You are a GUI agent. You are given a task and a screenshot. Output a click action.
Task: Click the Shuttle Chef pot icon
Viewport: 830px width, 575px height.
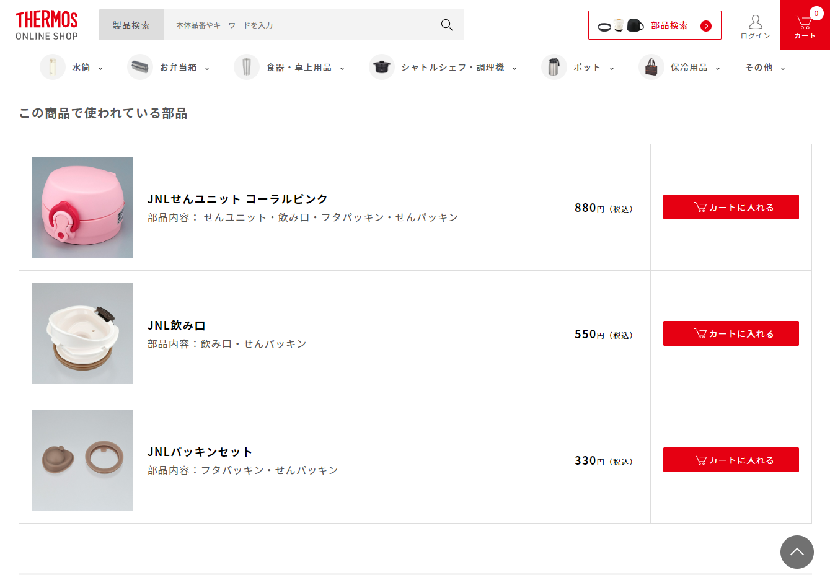[x=382, y=67]
